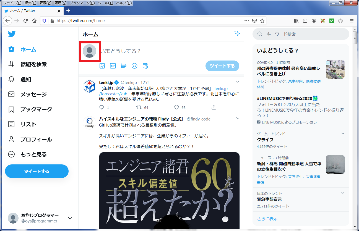Show tracking protection shield info
This screenshot has width=359, height=231.
pos(44,21)
